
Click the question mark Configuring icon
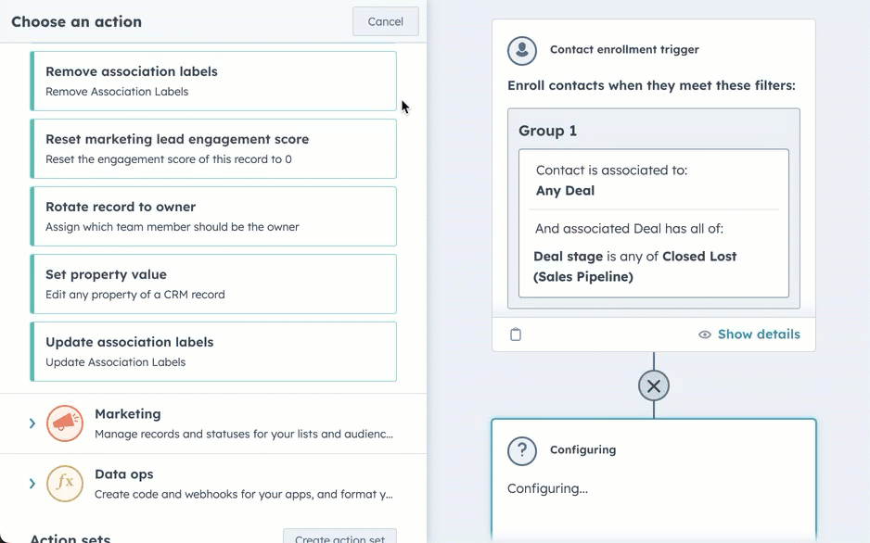point(522,450)
